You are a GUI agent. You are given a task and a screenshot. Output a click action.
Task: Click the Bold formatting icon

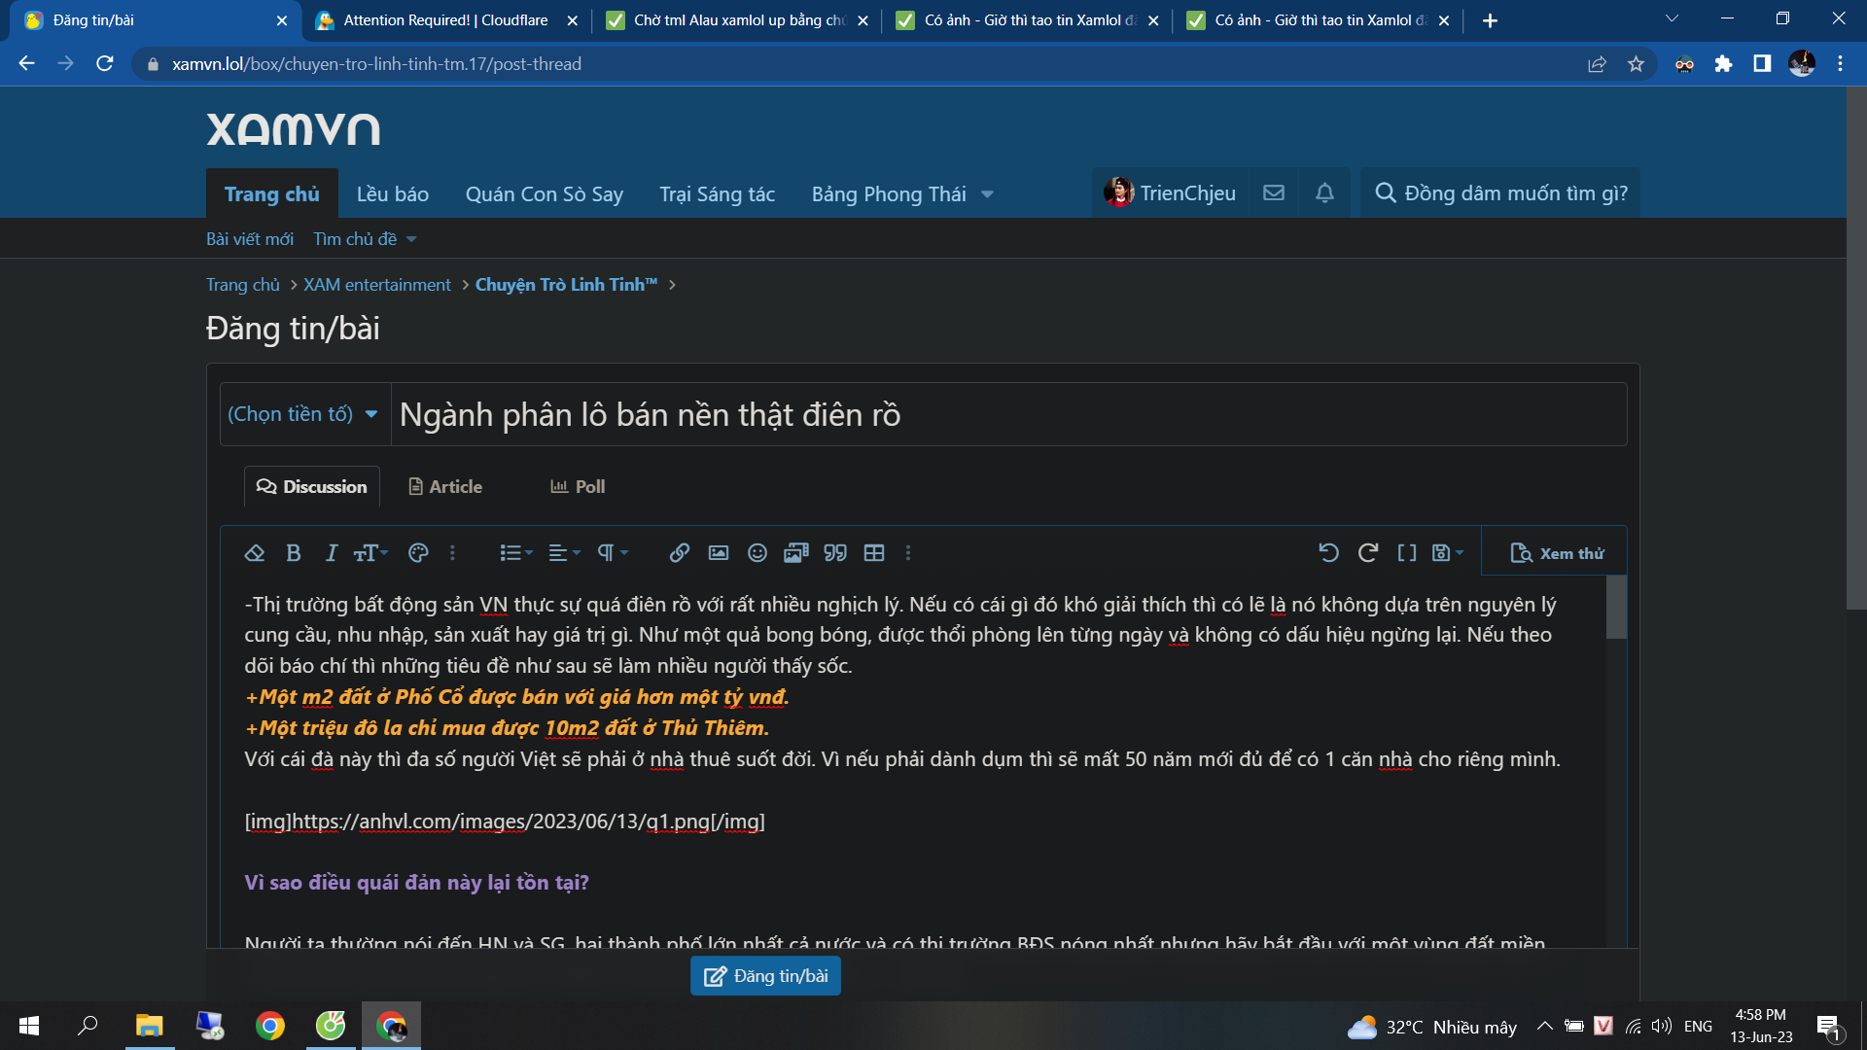[293, 553]
